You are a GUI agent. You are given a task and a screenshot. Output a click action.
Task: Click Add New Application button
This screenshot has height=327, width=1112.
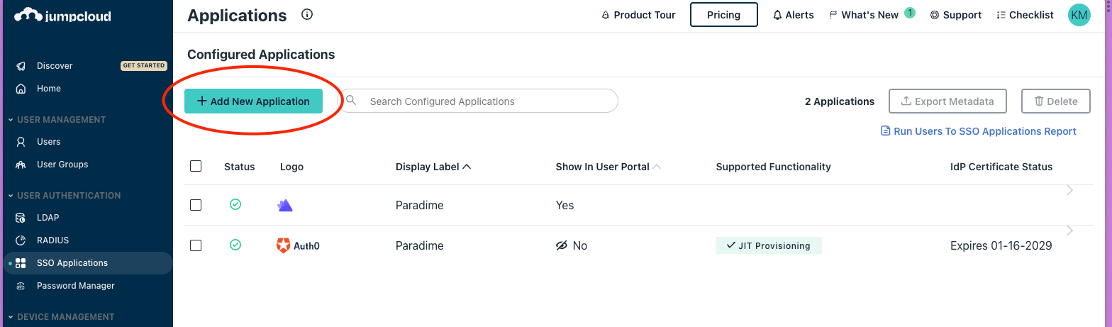click(x=253, y=101)
